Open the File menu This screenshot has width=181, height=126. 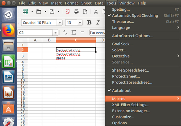point(22,3)
